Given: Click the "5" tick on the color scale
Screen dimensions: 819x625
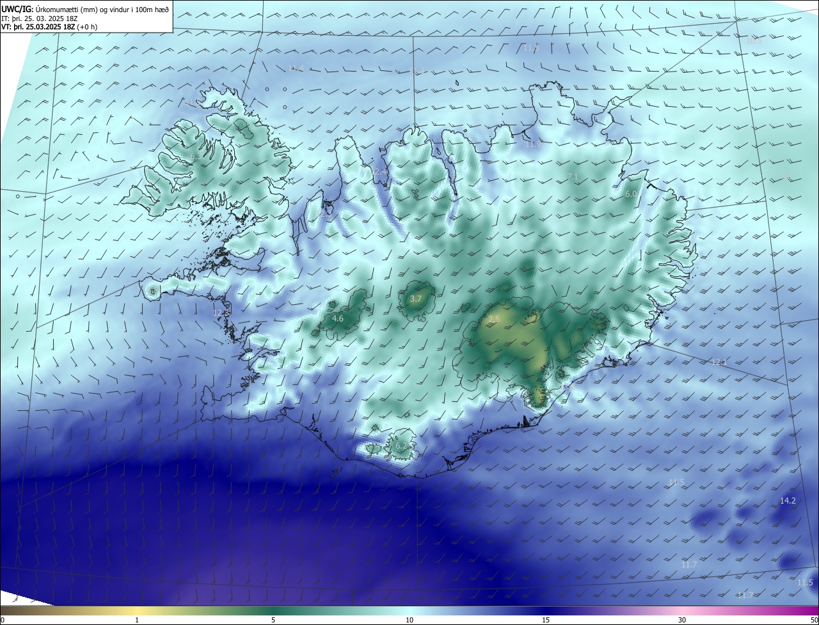Looking at the screenshot, I should coord(273,620).
